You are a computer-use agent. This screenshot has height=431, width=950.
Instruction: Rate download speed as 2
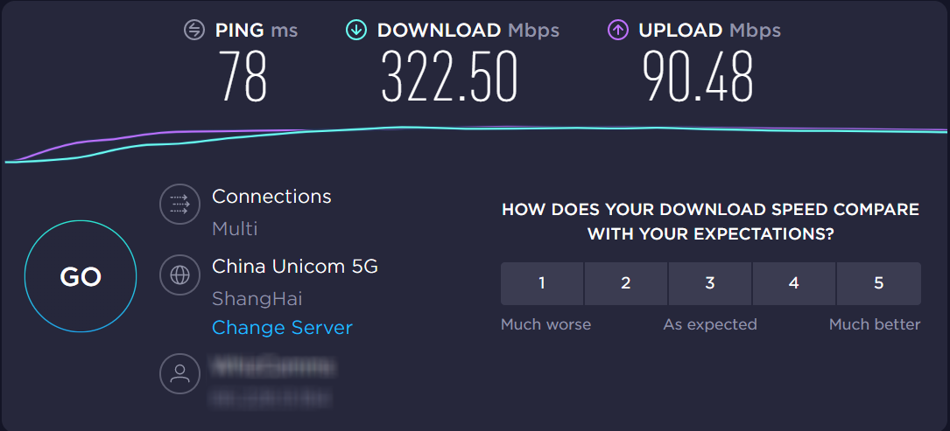[626, 283]
